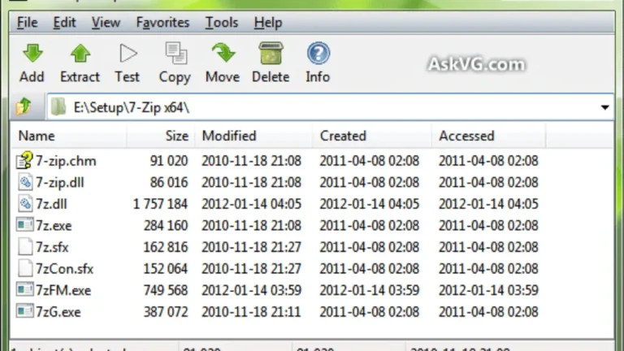The width and height of the screenshot is (624, 351).
Task: Select the 7z.sfx file name
Action: click(x=52, y=247)
